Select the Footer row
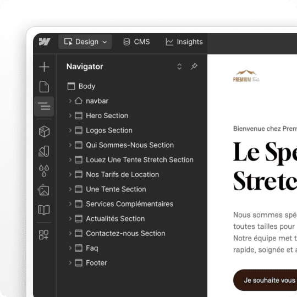Image resolution: width=297 pixels, height=297 pixels. tap(96, 263)
